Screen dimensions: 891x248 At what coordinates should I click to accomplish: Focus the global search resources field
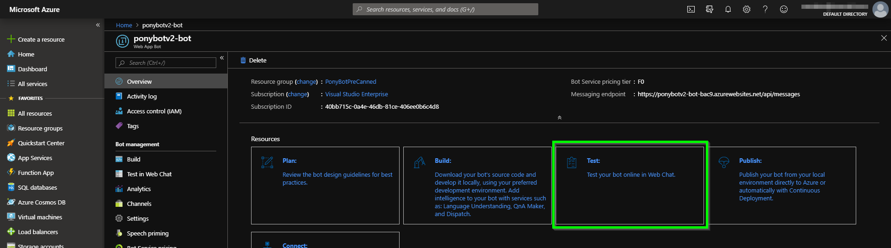click(445, 9)
